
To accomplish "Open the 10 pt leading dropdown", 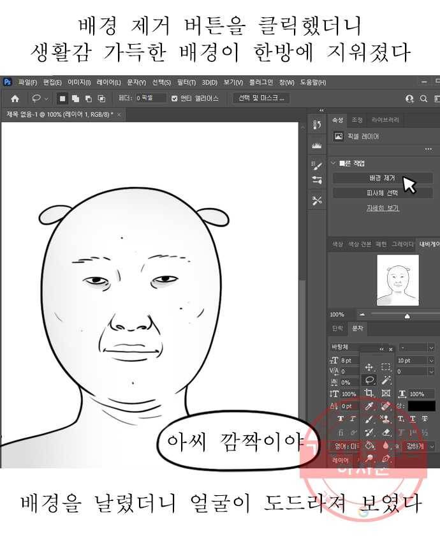I will click(x=431, y=361).
